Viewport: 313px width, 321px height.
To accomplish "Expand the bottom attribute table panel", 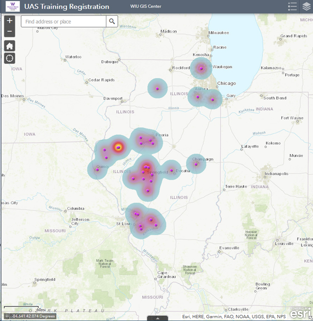I will click(x=158, y=318).
